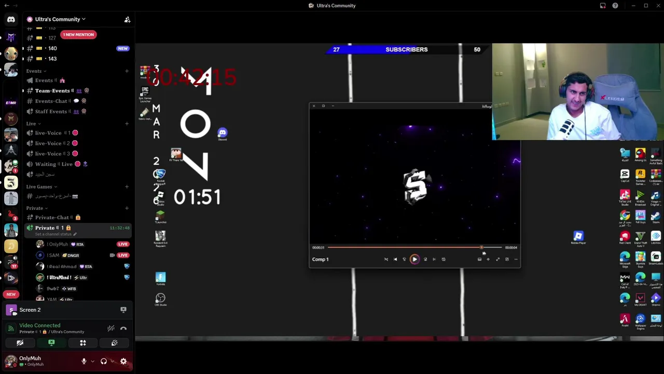Open the soundboard button
Viewport: 664px width, 374px height.
tap(115, 343)
